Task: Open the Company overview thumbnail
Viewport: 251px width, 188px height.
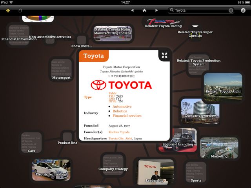Action: pos(200,111)
